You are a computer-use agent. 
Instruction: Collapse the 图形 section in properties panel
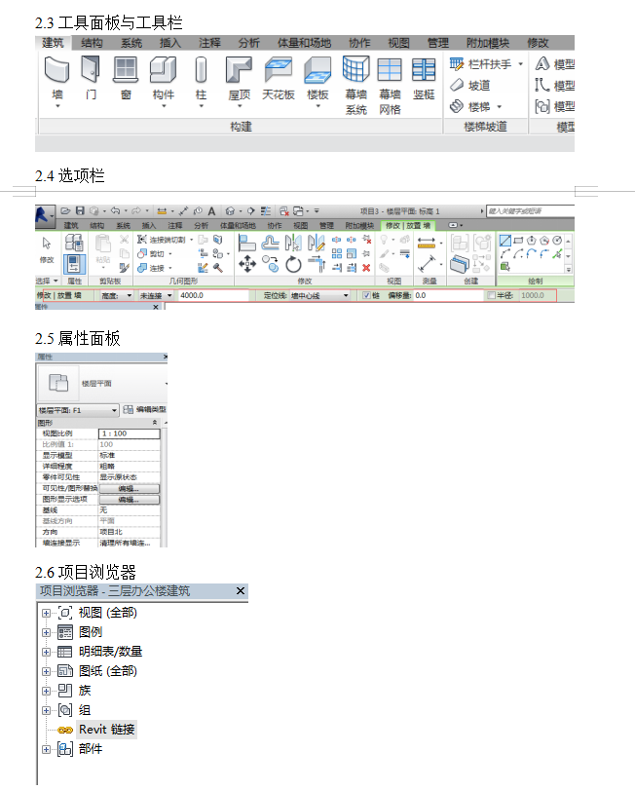(x=155, y=422)
